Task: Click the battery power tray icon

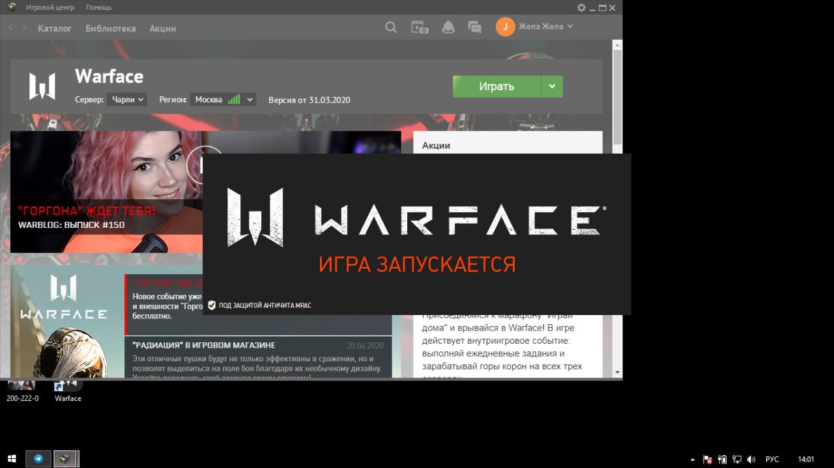Action: click(x=723, y=460)
